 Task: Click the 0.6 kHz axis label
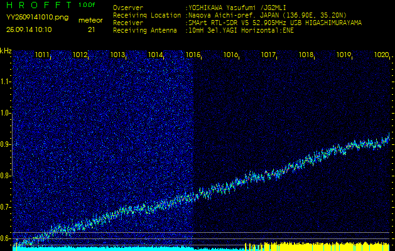click(6, 238)
